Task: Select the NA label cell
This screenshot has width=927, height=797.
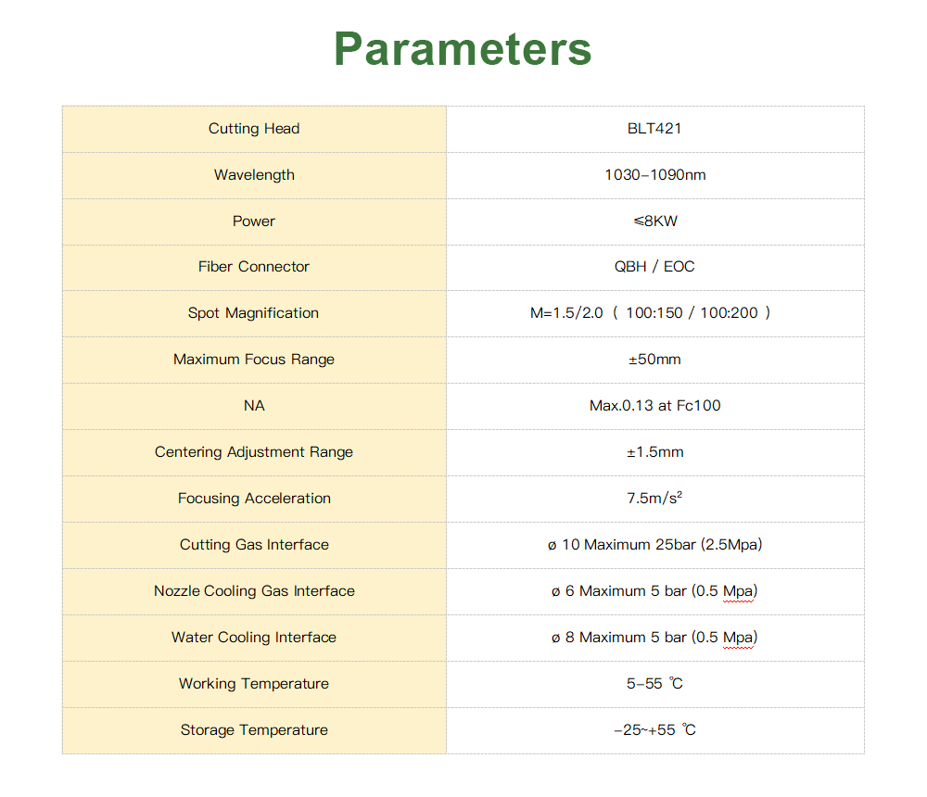Action: click(254, 406)
